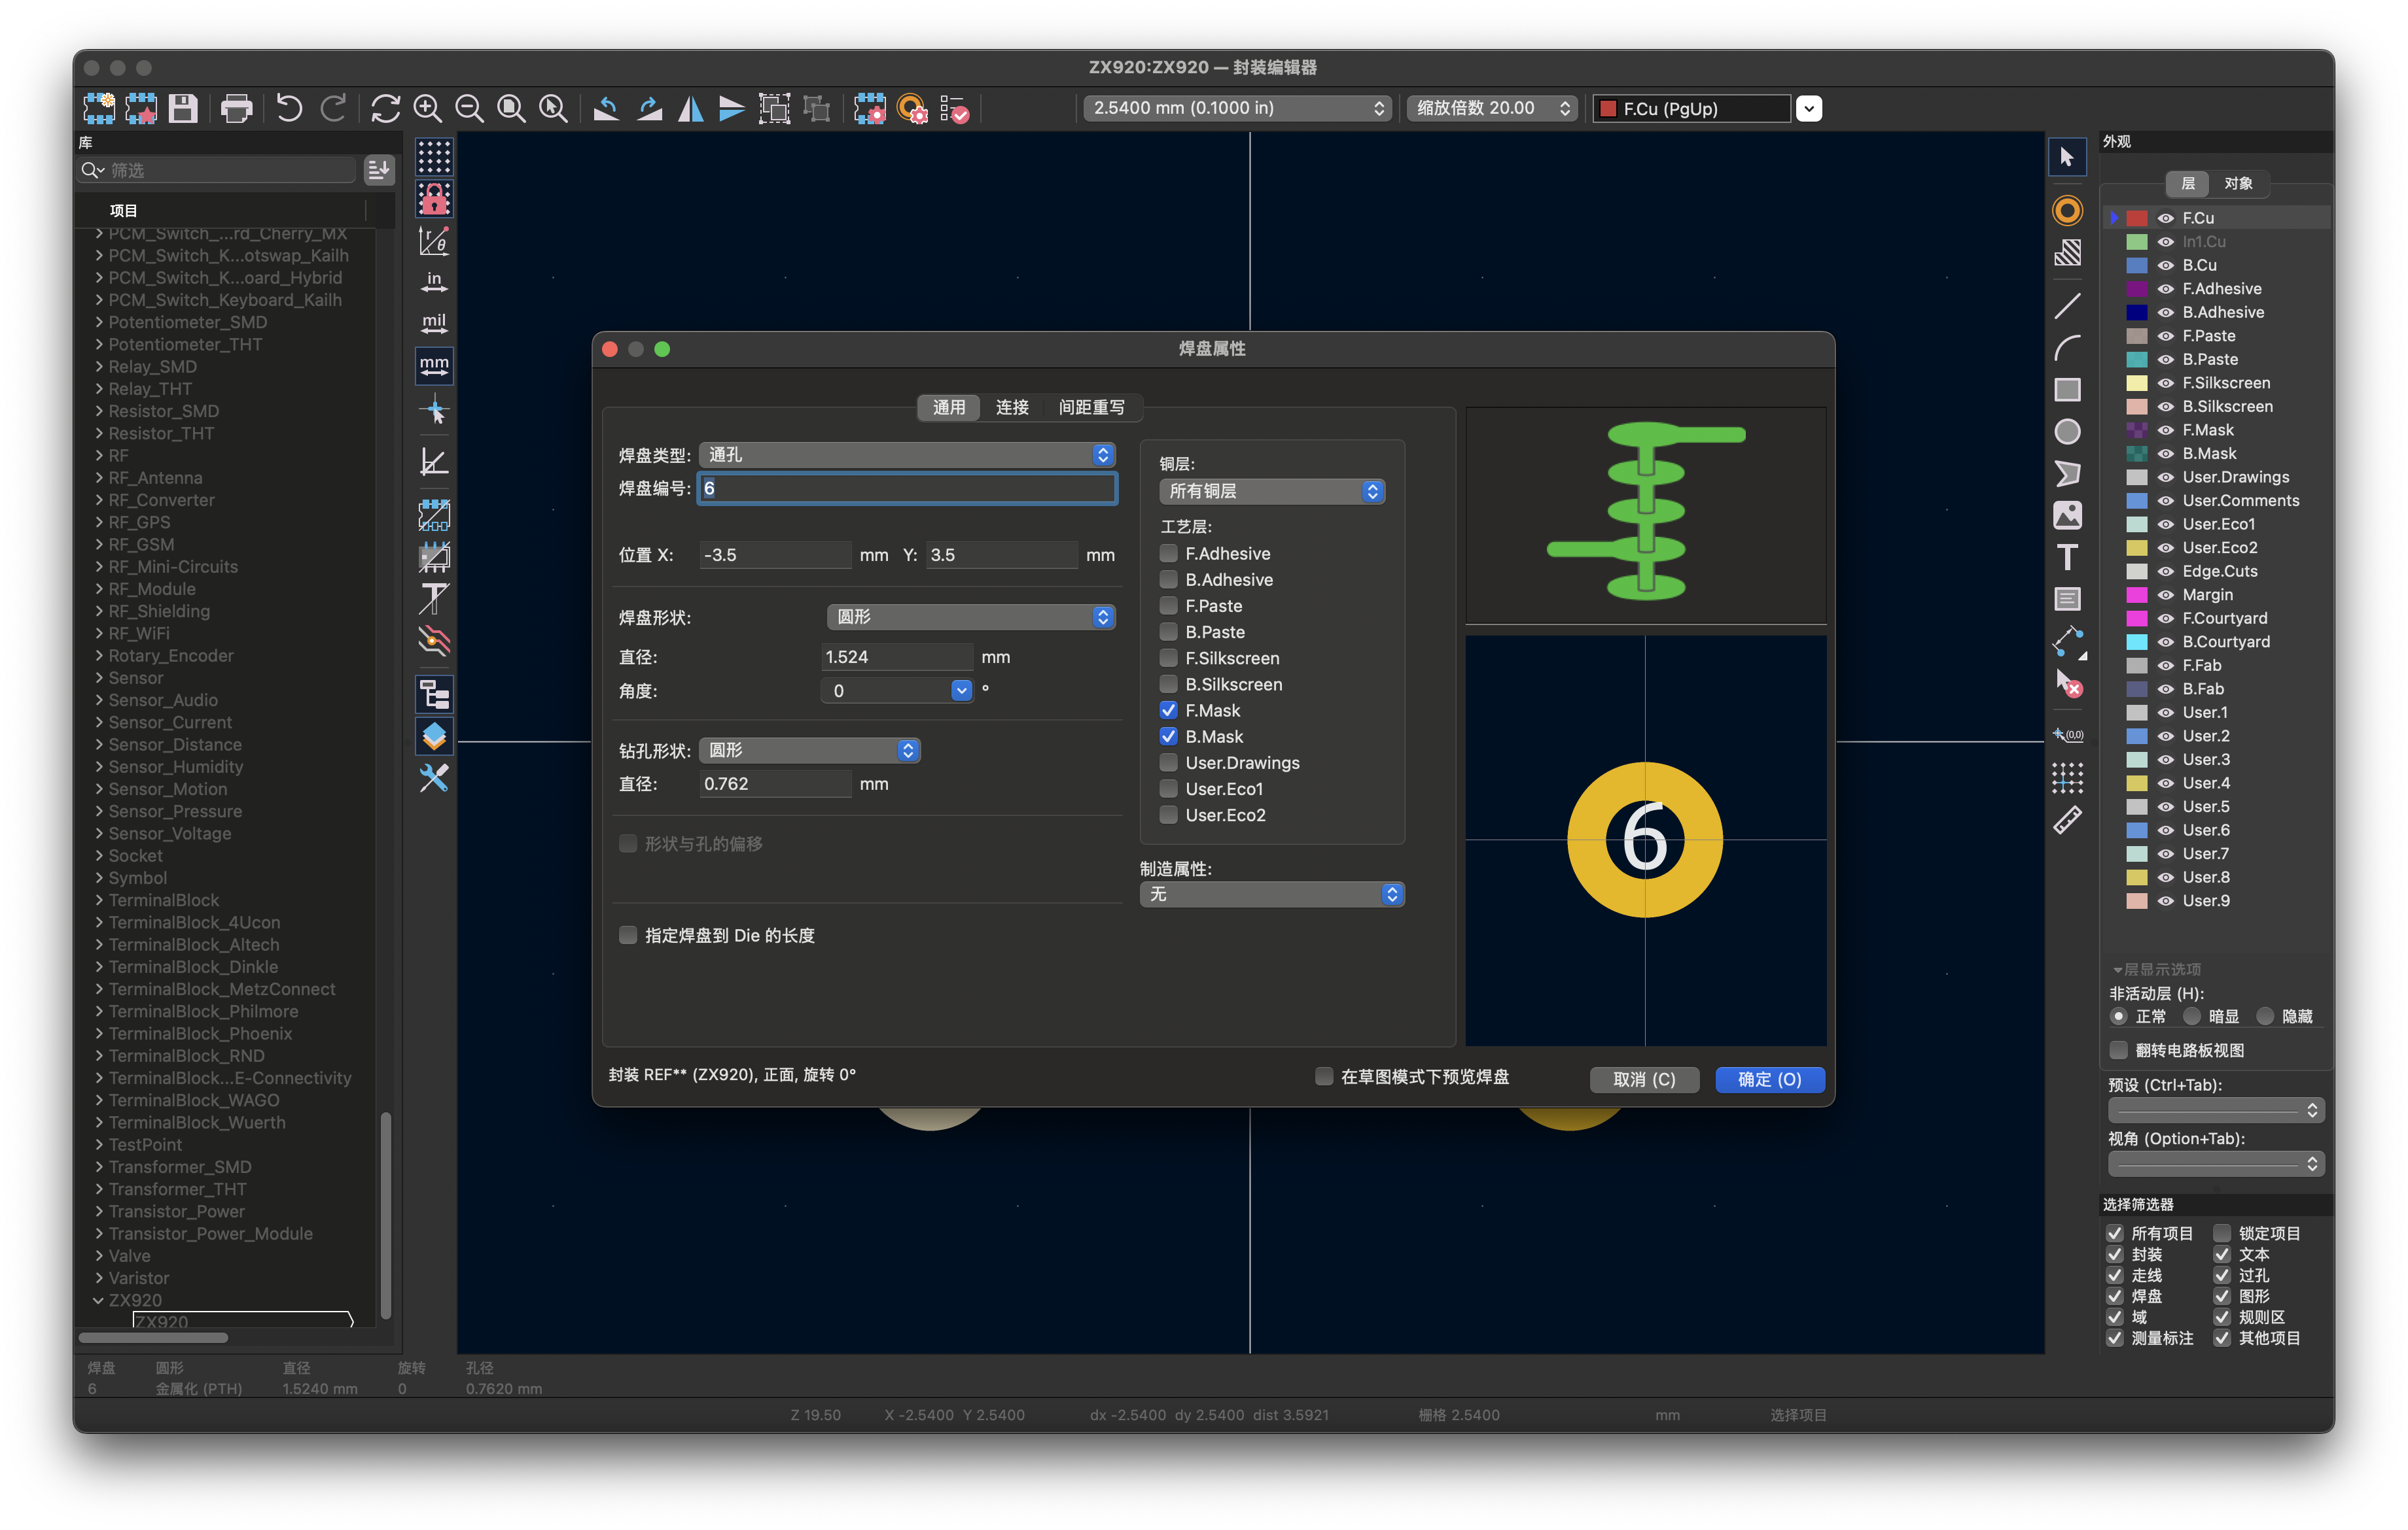The height and width of the screenshot is (1530, 2408).
Task: Switch to the 间距重写 tab
Action: pyautogui.click(x=1091, y=407)
